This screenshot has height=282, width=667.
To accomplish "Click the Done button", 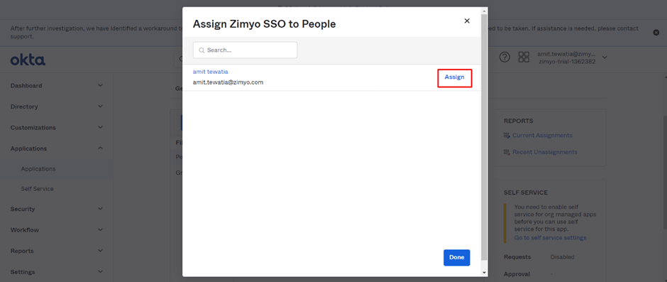I will pos(456,257).
